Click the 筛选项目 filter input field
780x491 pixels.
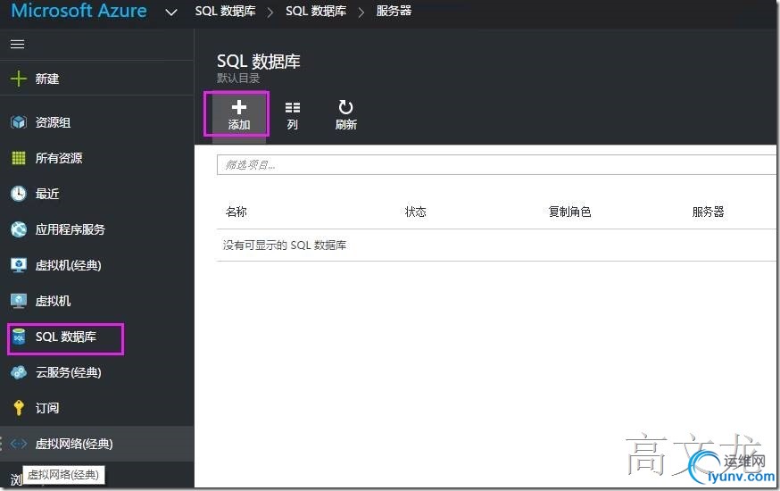tap(496, 164)
